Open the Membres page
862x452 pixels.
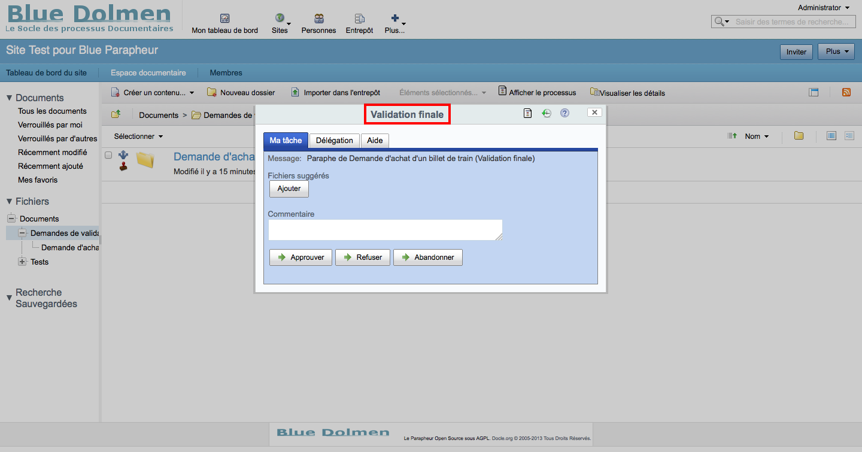tap(226, 72)
